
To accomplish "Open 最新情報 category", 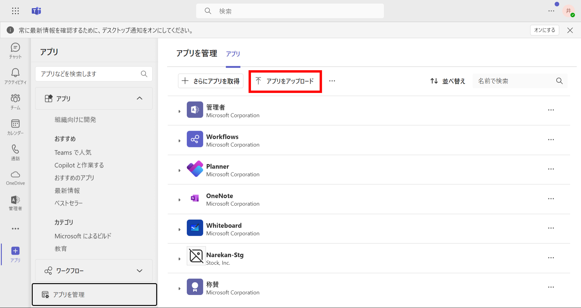I will [x=67, y=191].
